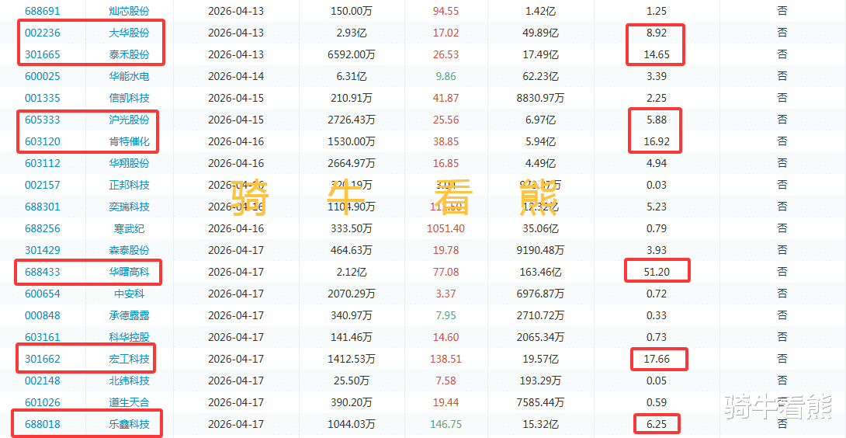Screen dimensions: 846x438
Task: Open stock code 600654 link
Action: click(x=43, y=294)
